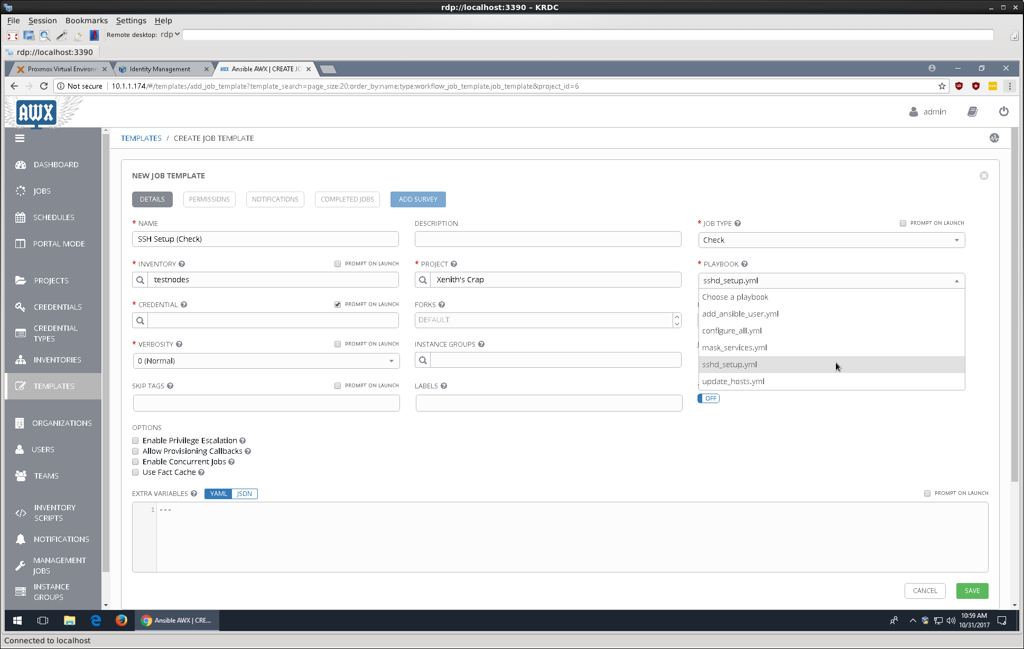Screen dimensions: 1024x649
Task: Toggle the hamburger sidebar menu
Action: click(20, 138)
